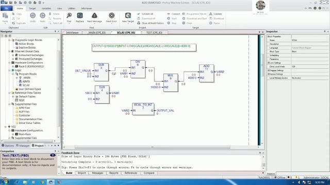Screen dimensions: 330x185
Task: Click the Navigator vertical scrollbar
Action: pyautogui.click(x=58, y=88)
